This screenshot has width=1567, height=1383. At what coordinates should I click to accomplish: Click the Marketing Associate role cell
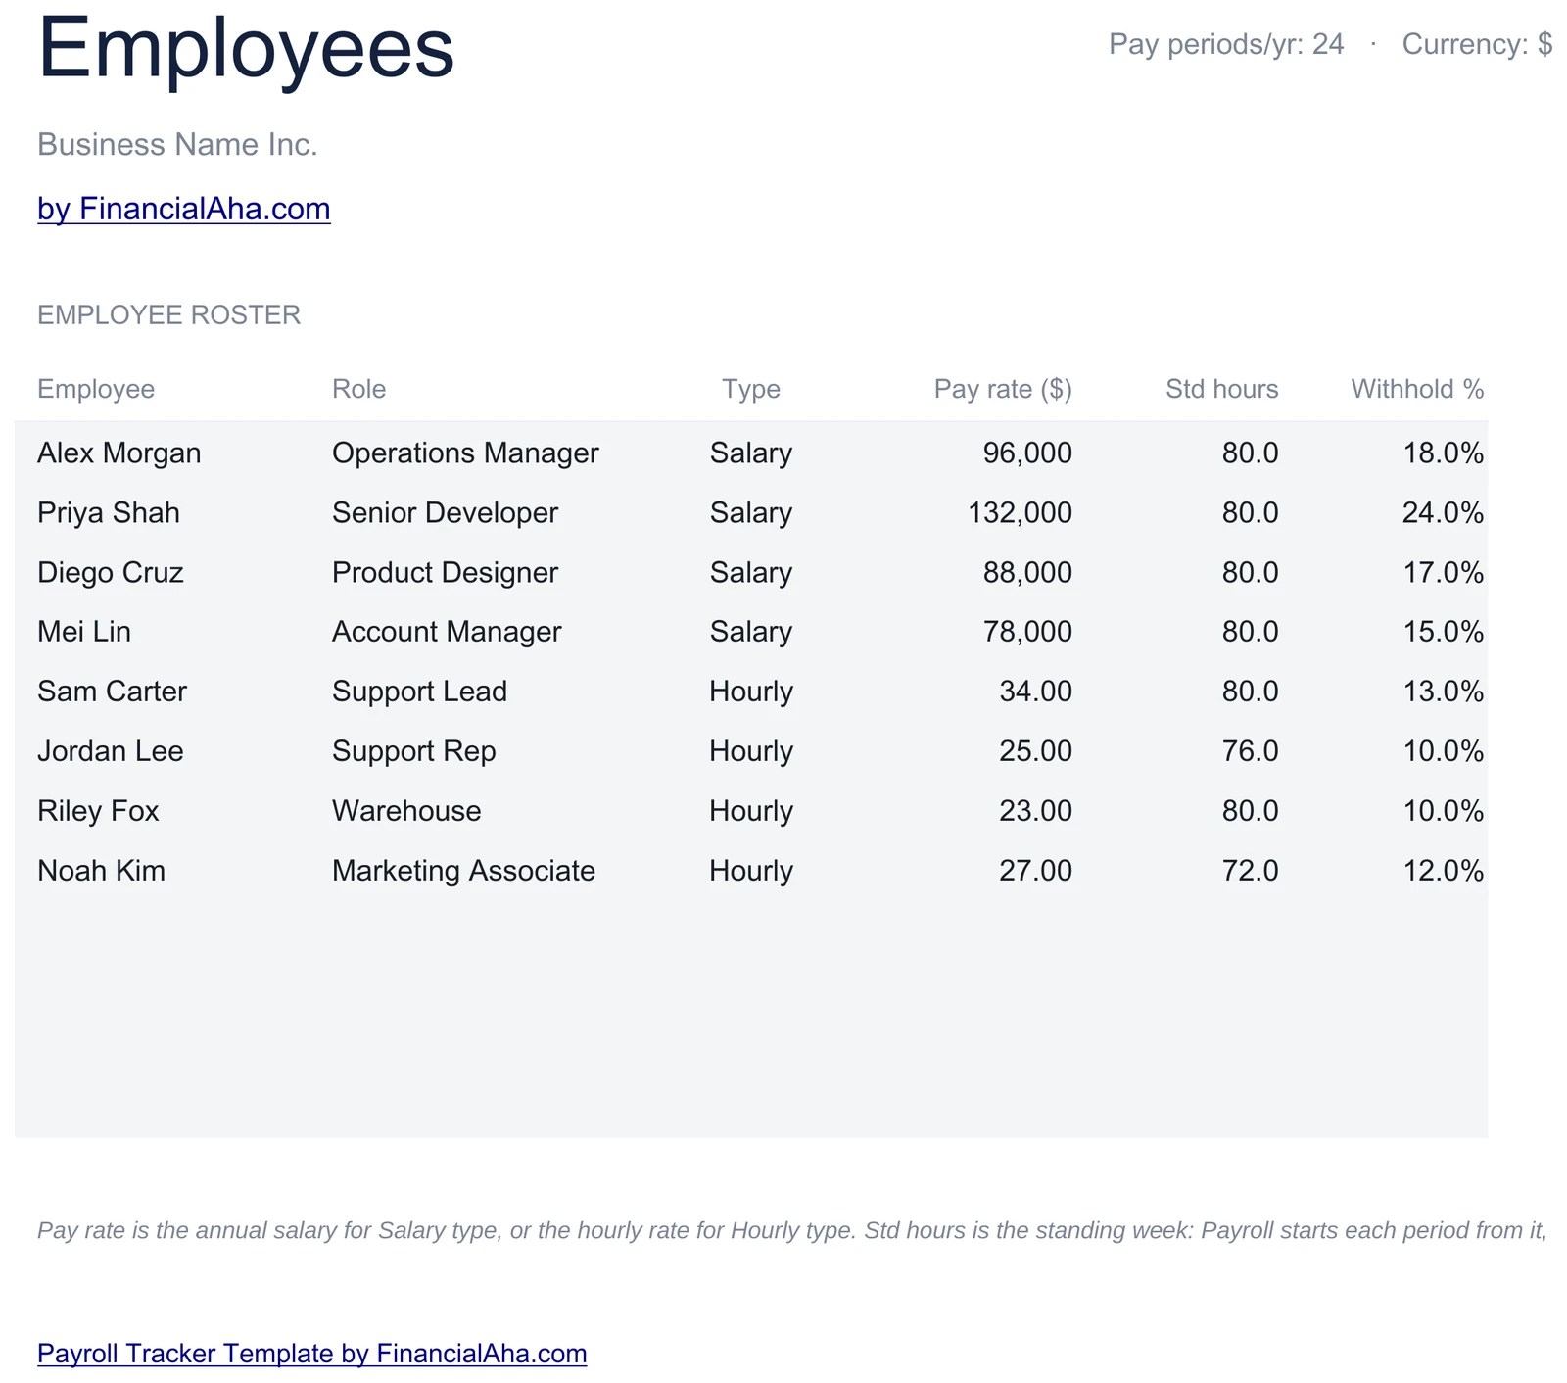tap(463, 871)
